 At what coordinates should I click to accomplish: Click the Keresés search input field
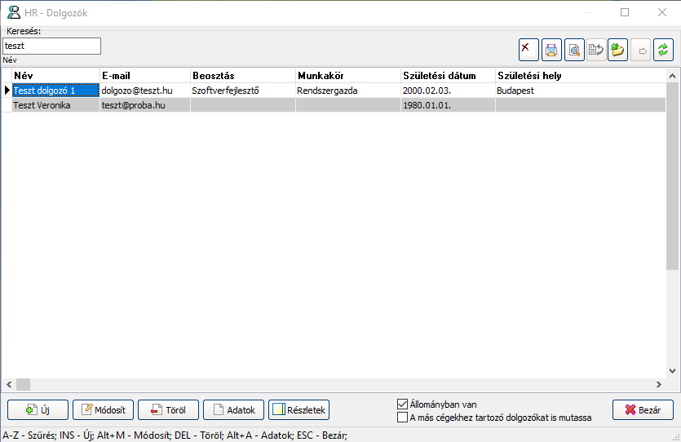pyautogui.click(x=51, y=46)
